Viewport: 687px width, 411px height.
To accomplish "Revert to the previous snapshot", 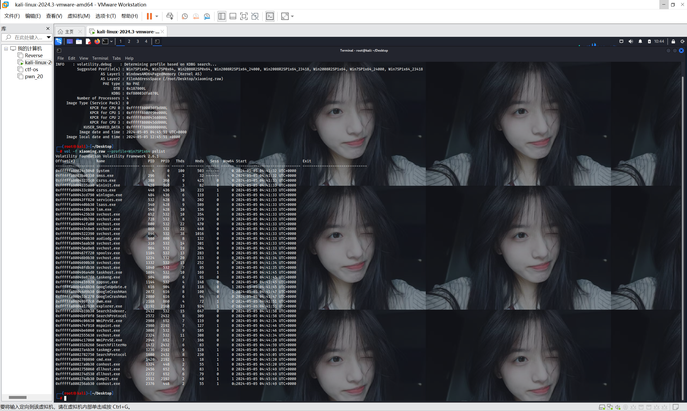I will tap(196, 16).
